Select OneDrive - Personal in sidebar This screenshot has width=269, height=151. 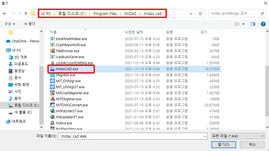click(x=22, y=41)
